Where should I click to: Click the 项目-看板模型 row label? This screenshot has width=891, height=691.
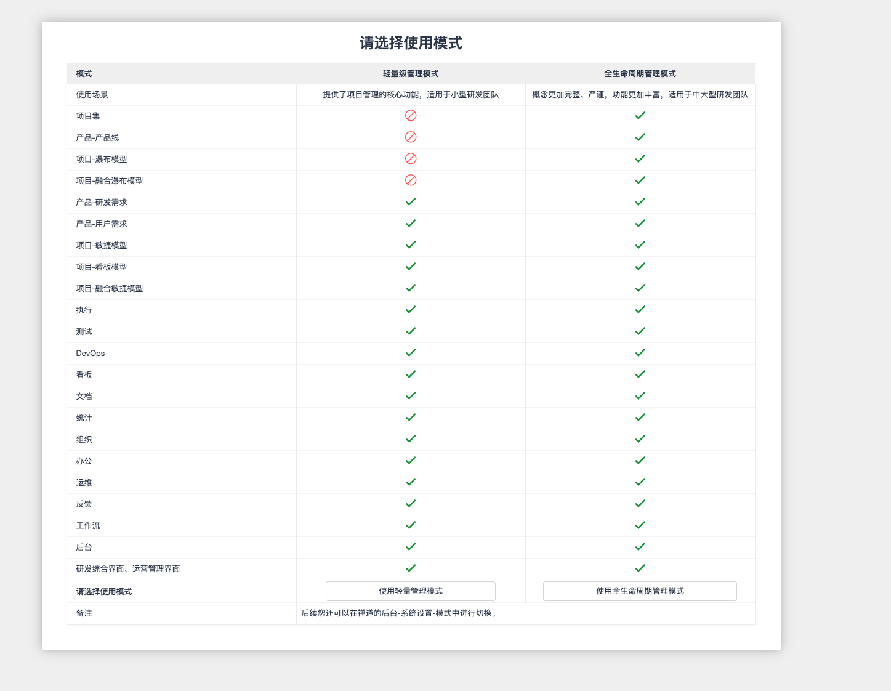[x=102, y=267]
